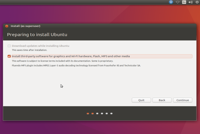200x134 pixels.
Task: Uncheck Install third-party software checkbox
Action: click(9, 56)
